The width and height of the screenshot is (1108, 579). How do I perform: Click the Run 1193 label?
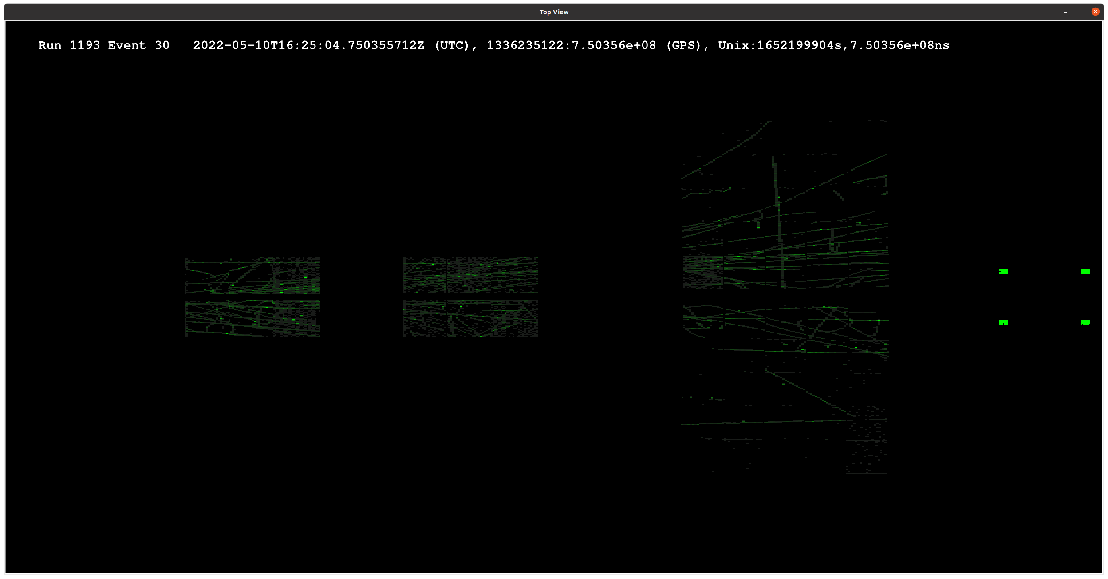click(x=69, y=45)
